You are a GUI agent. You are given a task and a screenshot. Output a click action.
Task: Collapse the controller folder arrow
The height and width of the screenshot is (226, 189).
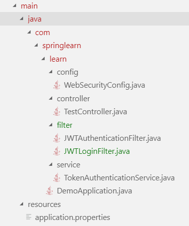(51, 98)
